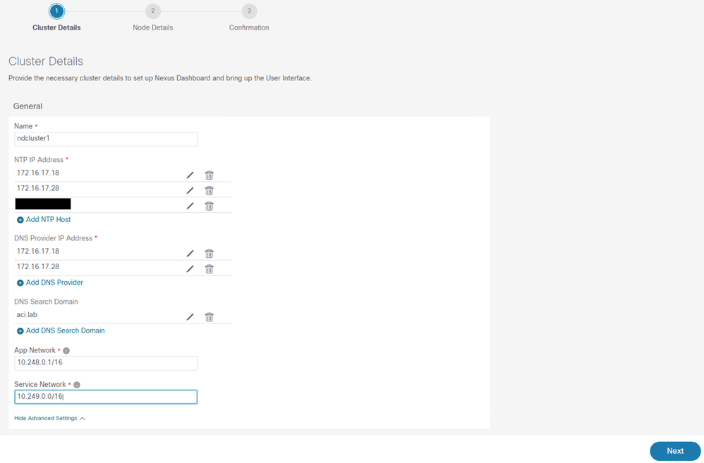Click the plus icon for Add DNS Search Domain

(x=20, y=331)
